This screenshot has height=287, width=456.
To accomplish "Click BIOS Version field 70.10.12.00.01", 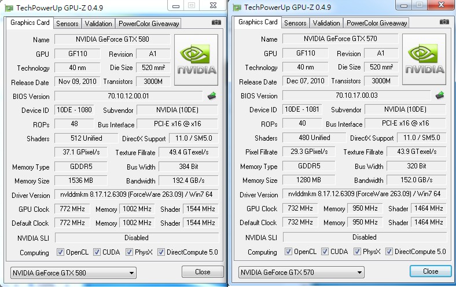I will (x=128, y=96).
